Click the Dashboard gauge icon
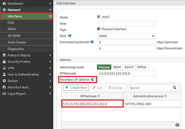The height and width of the screenshot is (129, 185). [4, 3]
